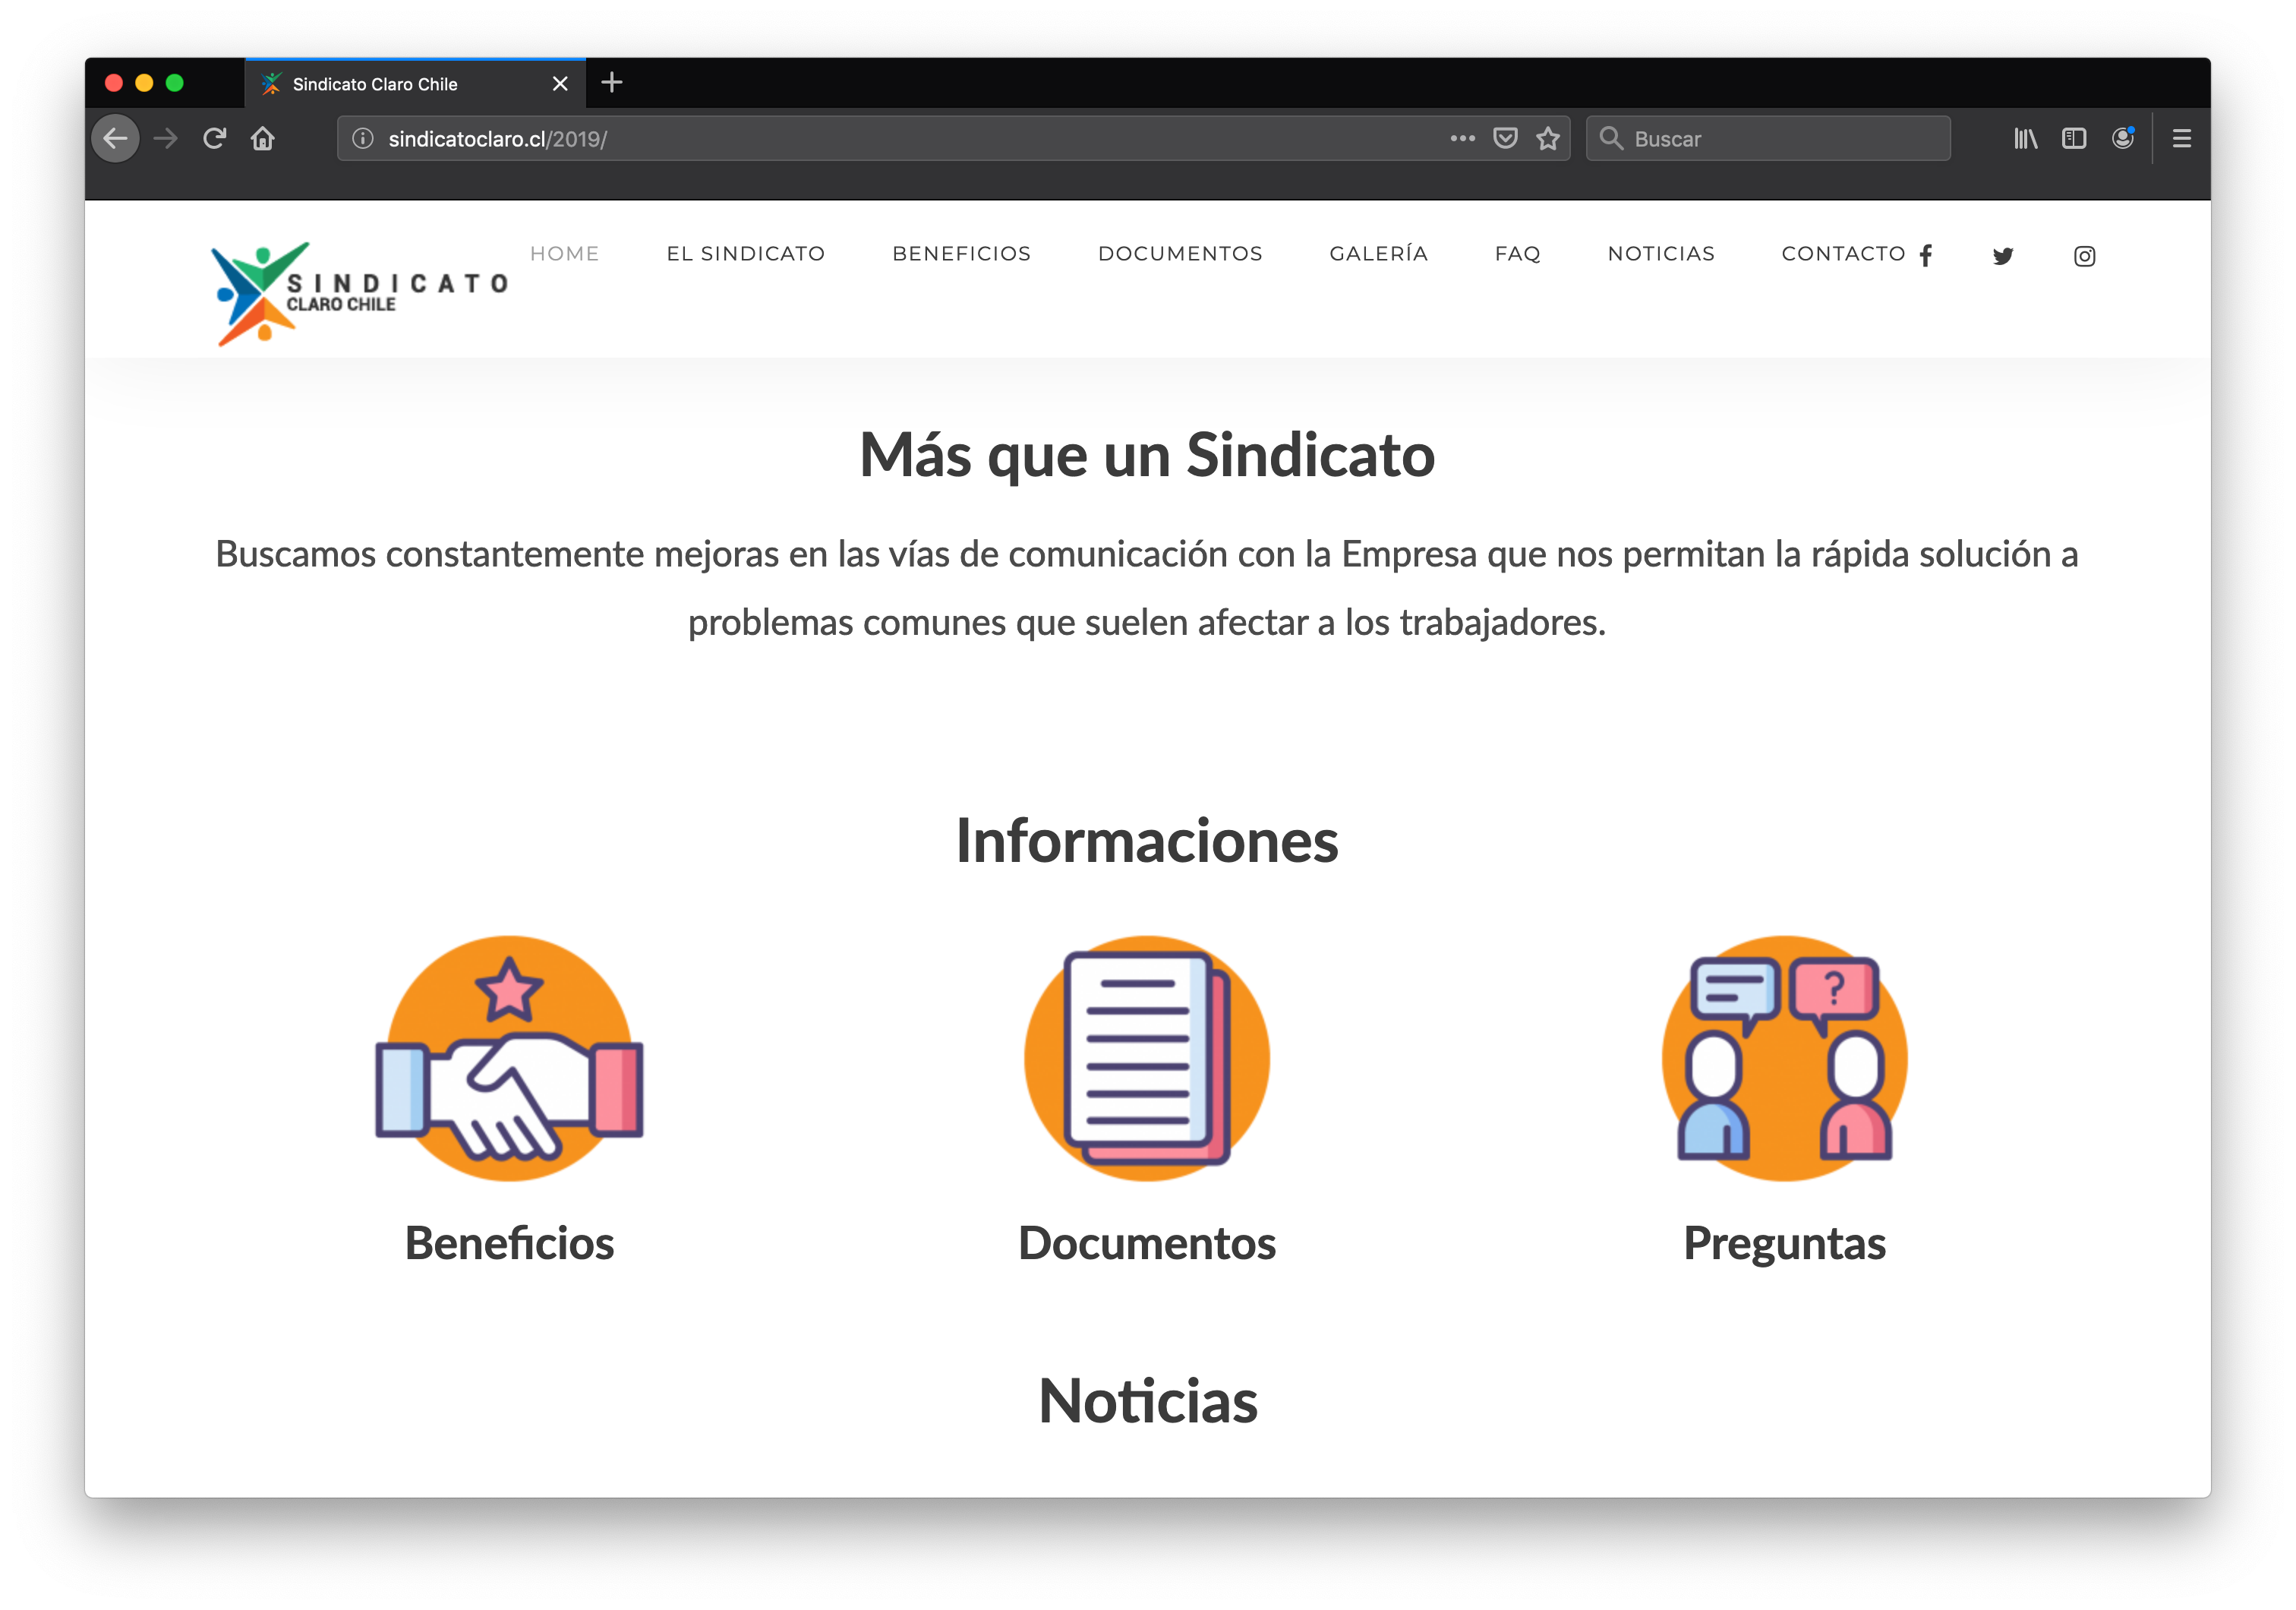Open DOCUMENTOS in the navigation bar

(x=1181, y=254)
